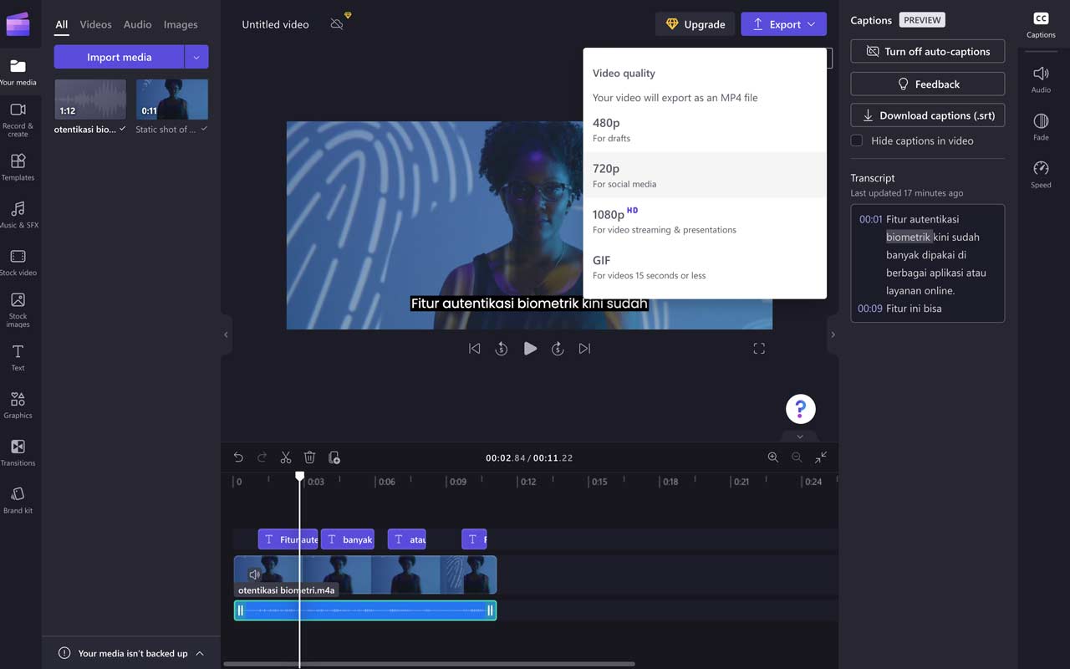Click the Upgrade button
The width and height of the screenshot is (1070, 669).
coord(695,24)
